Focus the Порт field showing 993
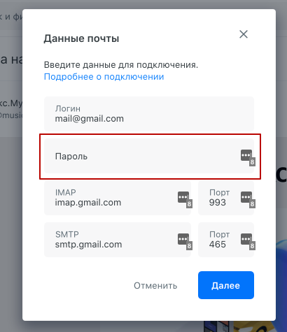The height and width of the screenshot is (332, 287). [x=226, y=198]
